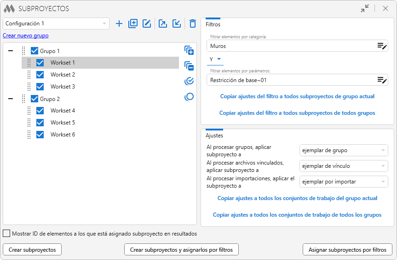Click the Crear nuevo grupo link

[26, 35]
